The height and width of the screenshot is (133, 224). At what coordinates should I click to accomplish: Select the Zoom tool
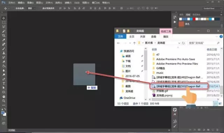[4, 101]
